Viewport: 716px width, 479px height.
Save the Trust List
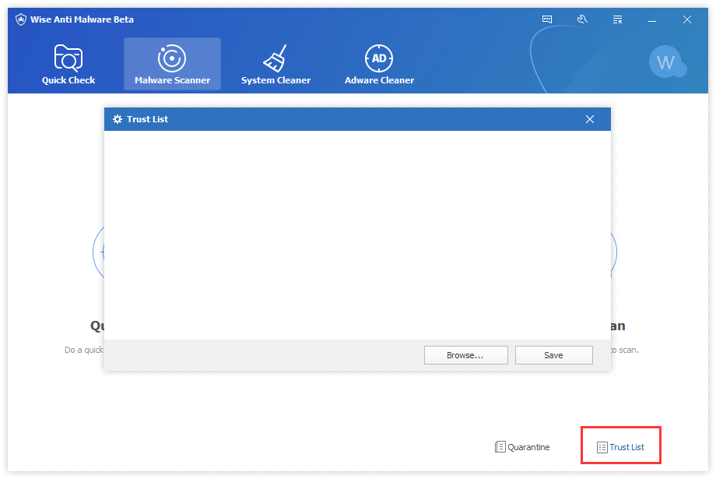tap(554, 355)
